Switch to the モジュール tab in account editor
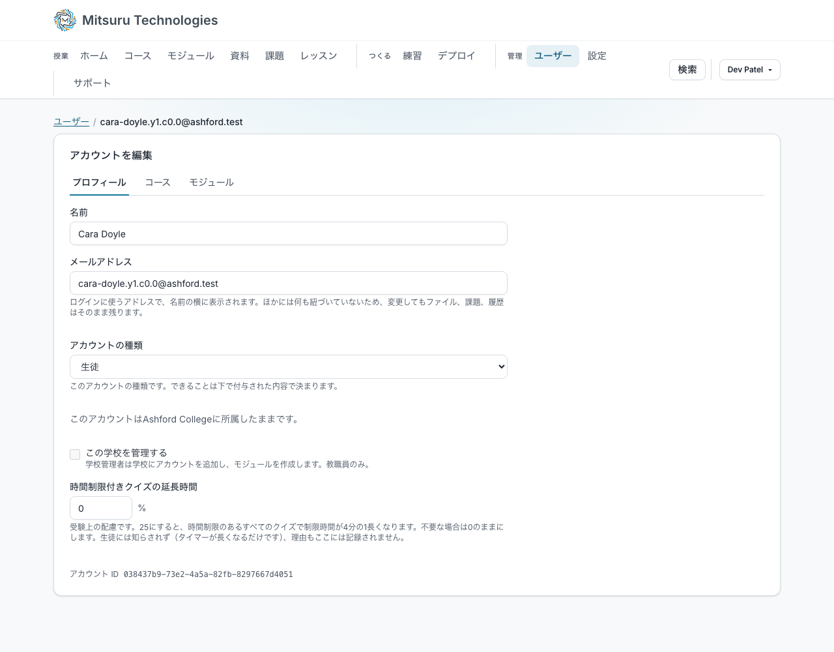This screenshot has height=652, width=834. point(211,183)
